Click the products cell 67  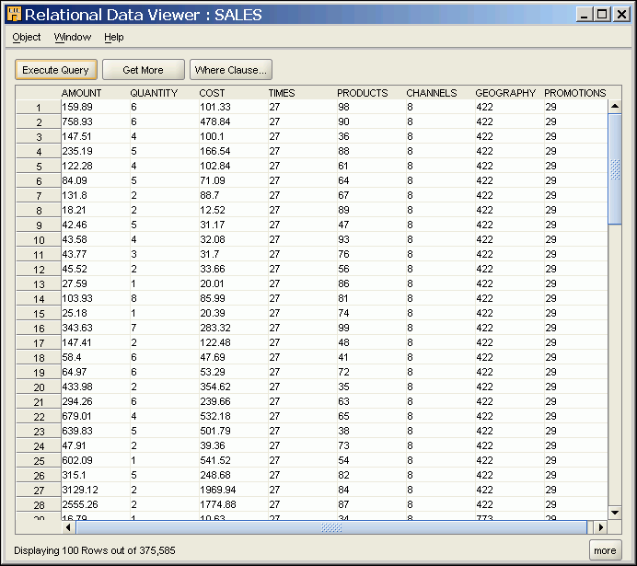(x=371, y=195)
